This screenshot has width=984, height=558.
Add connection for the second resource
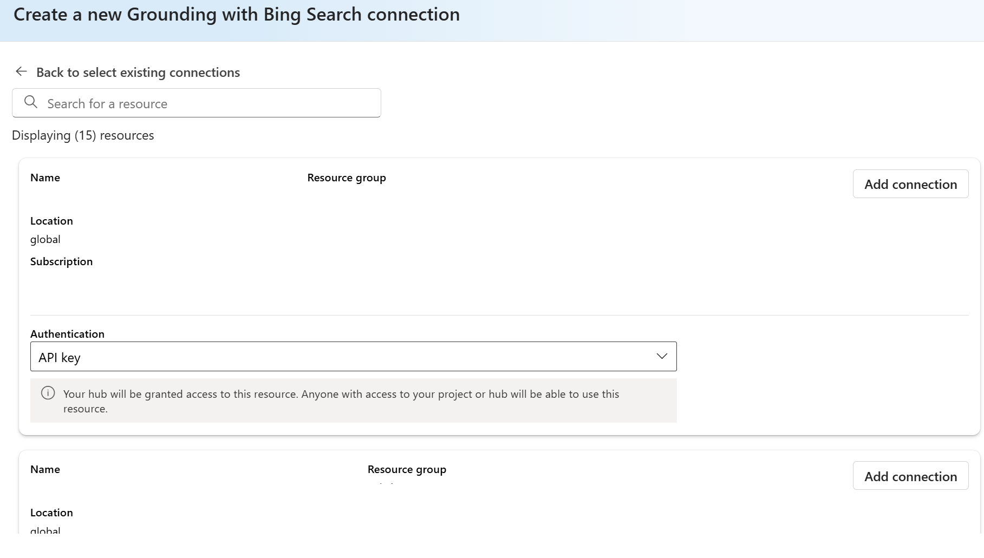[x=910, y=476]
